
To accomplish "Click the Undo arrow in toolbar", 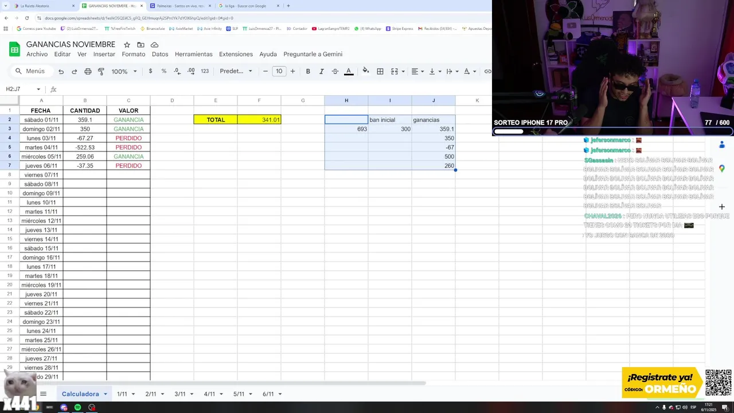I will click(x=61, y=71).
